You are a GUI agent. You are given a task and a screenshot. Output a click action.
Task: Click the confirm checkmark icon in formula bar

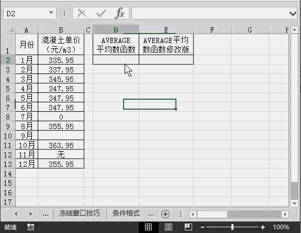click(101, 14)
